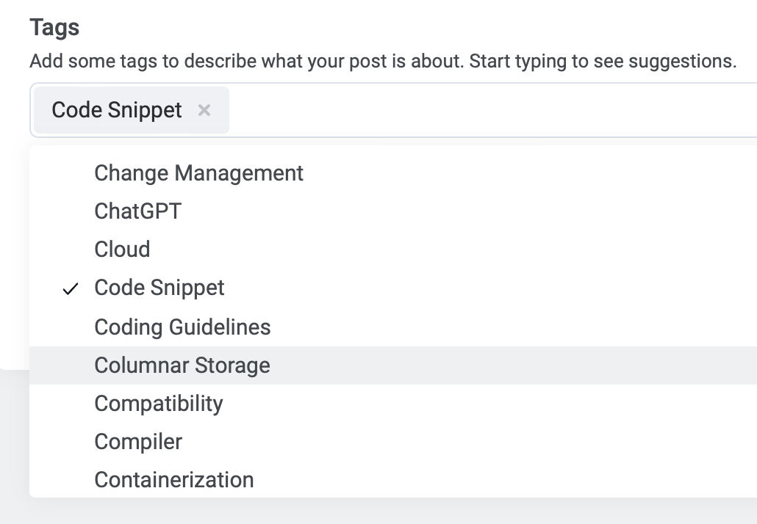757x524 pixels.
Task: Click the gray page background below the dropdown
Action: (367, 512)
